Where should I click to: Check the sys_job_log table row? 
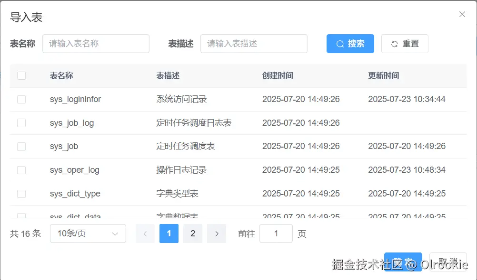coord(21,122)
